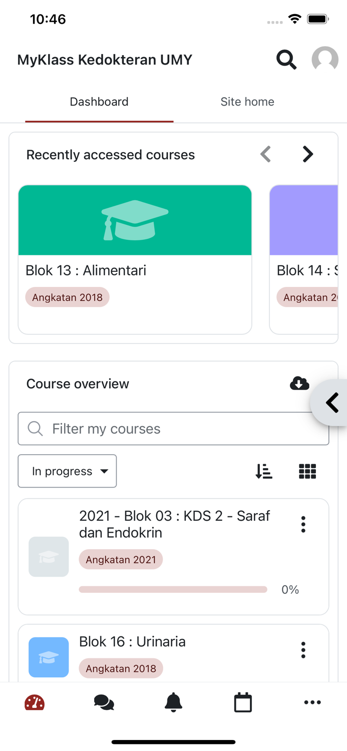The width and height of the screenshot is (347, 751).
Task: Switch to the Site home tab
Action: 247,102
